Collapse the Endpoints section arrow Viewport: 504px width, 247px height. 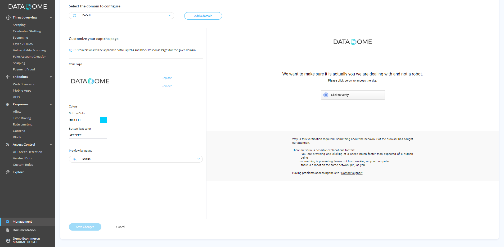pos(51,77)
